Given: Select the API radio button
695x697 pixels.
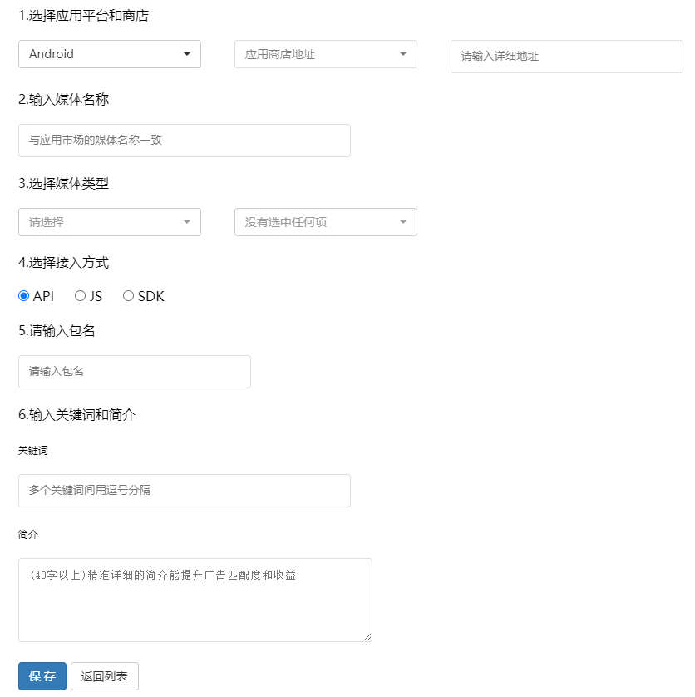Looking at the screenshot, I should coord(24,296).
